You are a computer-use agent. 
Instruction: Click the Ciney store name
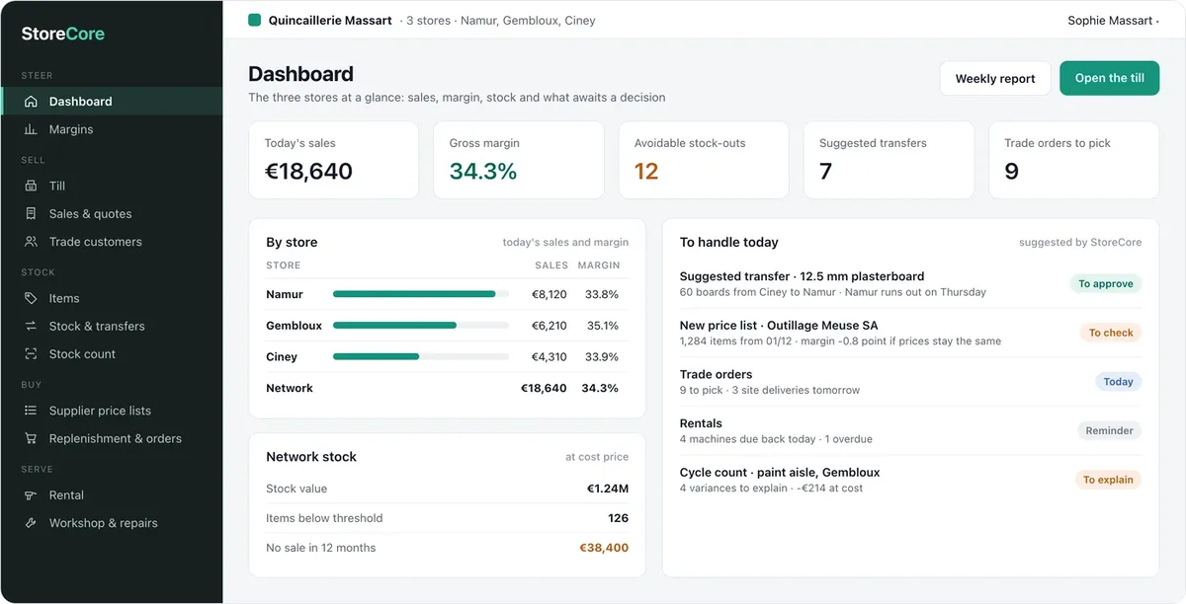282,356
